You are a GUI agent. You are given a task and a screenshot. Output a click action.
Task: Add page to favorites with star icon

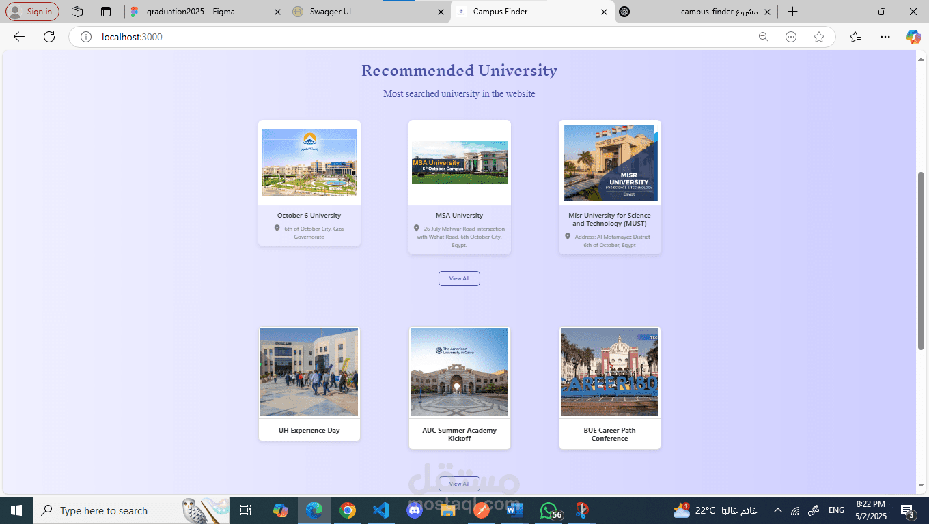tap(819, 37)
